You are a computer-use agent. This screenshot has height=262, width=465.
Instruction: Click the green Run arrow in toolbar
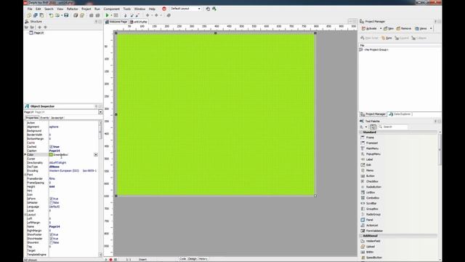(x=108, y=15)
